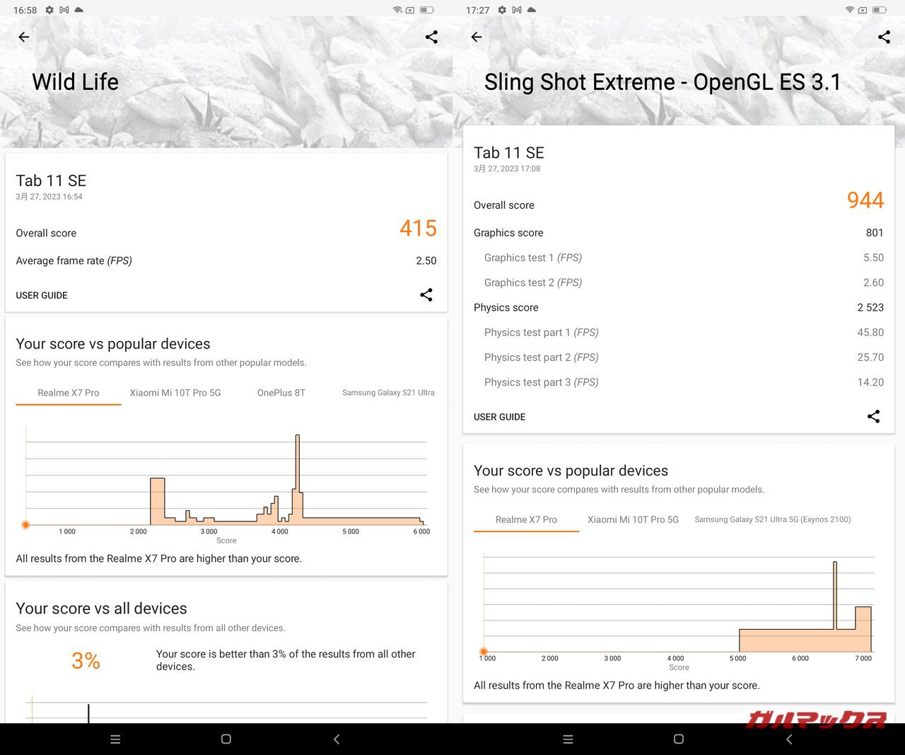Screen dimensions: 905x755
Task: Tap the 944 overall score value
Action: coord(865,200)
